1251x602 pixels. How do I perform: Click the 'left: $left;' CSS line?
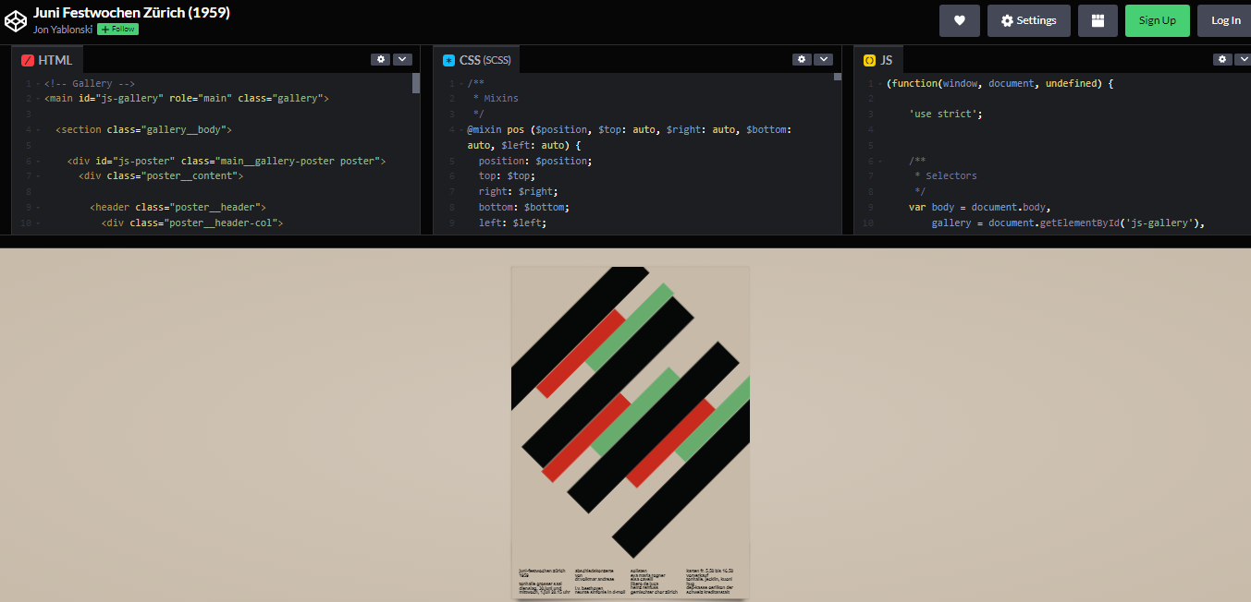[513, 223]
